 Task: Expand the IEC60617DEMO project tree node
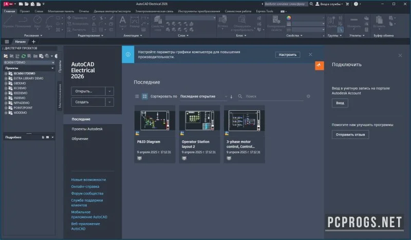(6, 73)
